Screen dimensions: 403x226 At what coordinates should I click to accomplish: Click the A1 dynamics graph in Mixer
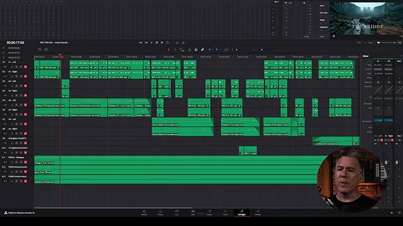[x=378, y=90]
